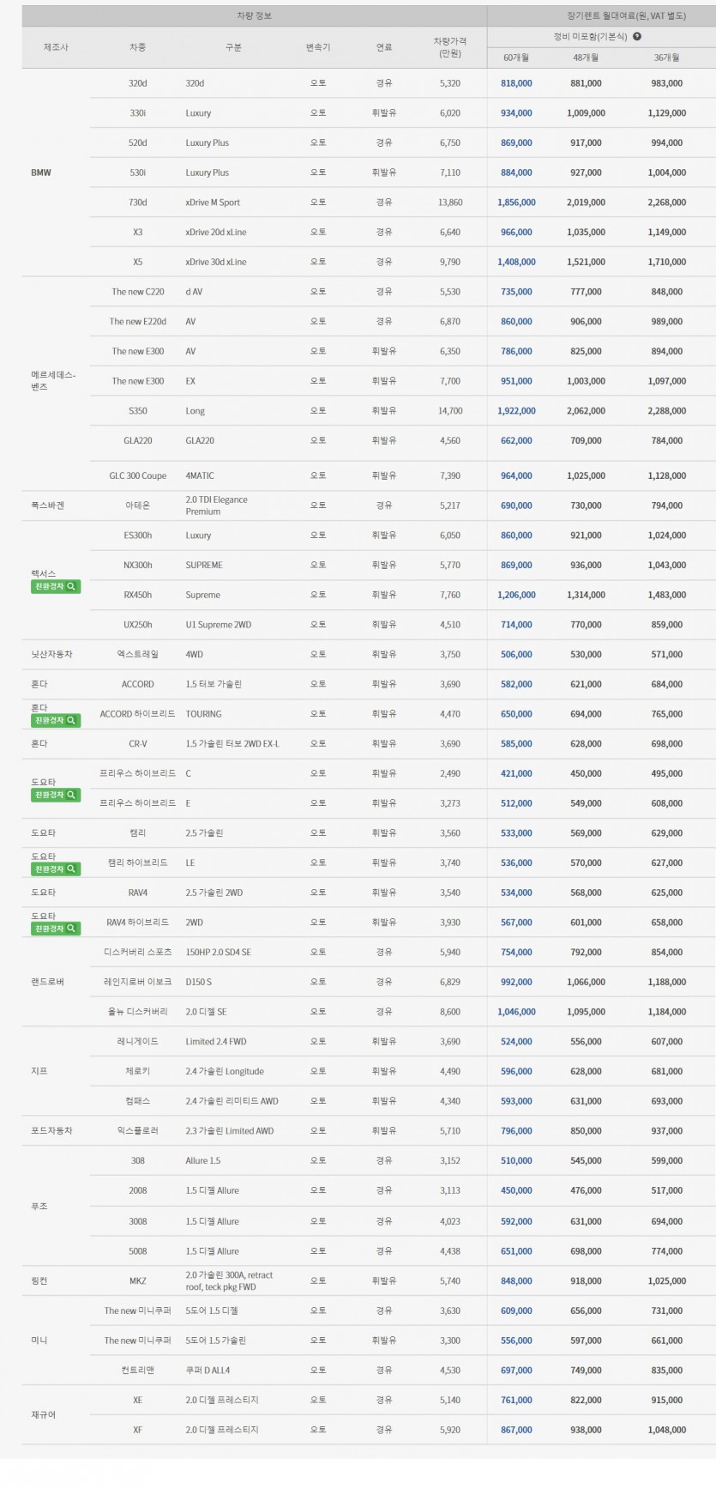Select the 재규어 manufacturer cell
Screen dimensions: 716x1489
point(43,1414)
